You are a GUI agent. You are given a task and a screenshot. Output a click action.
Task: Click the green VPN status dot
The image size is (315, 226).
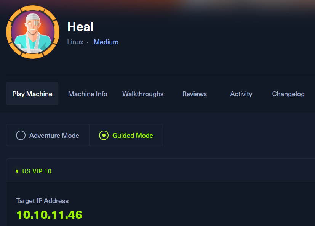click(17, 171)
